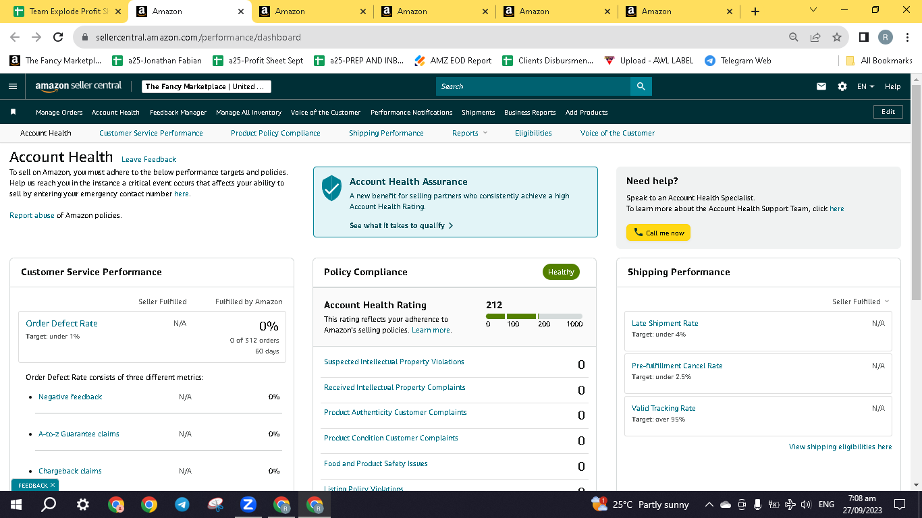Open a new browser tab

coord(755,11)
